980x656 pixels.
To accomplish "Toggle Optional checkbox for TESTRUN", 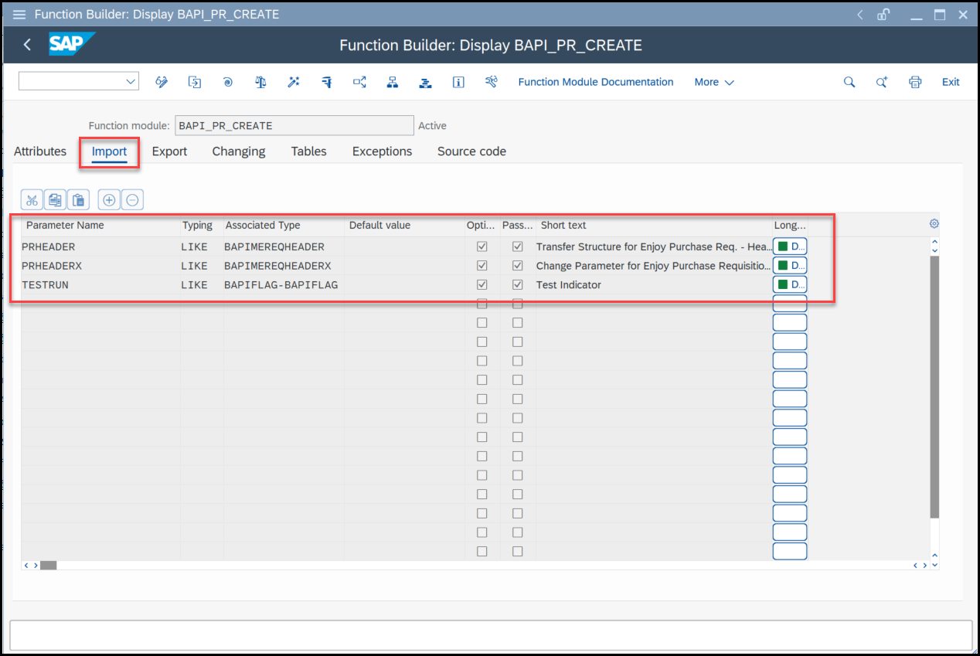I will [x=482, y=284].
